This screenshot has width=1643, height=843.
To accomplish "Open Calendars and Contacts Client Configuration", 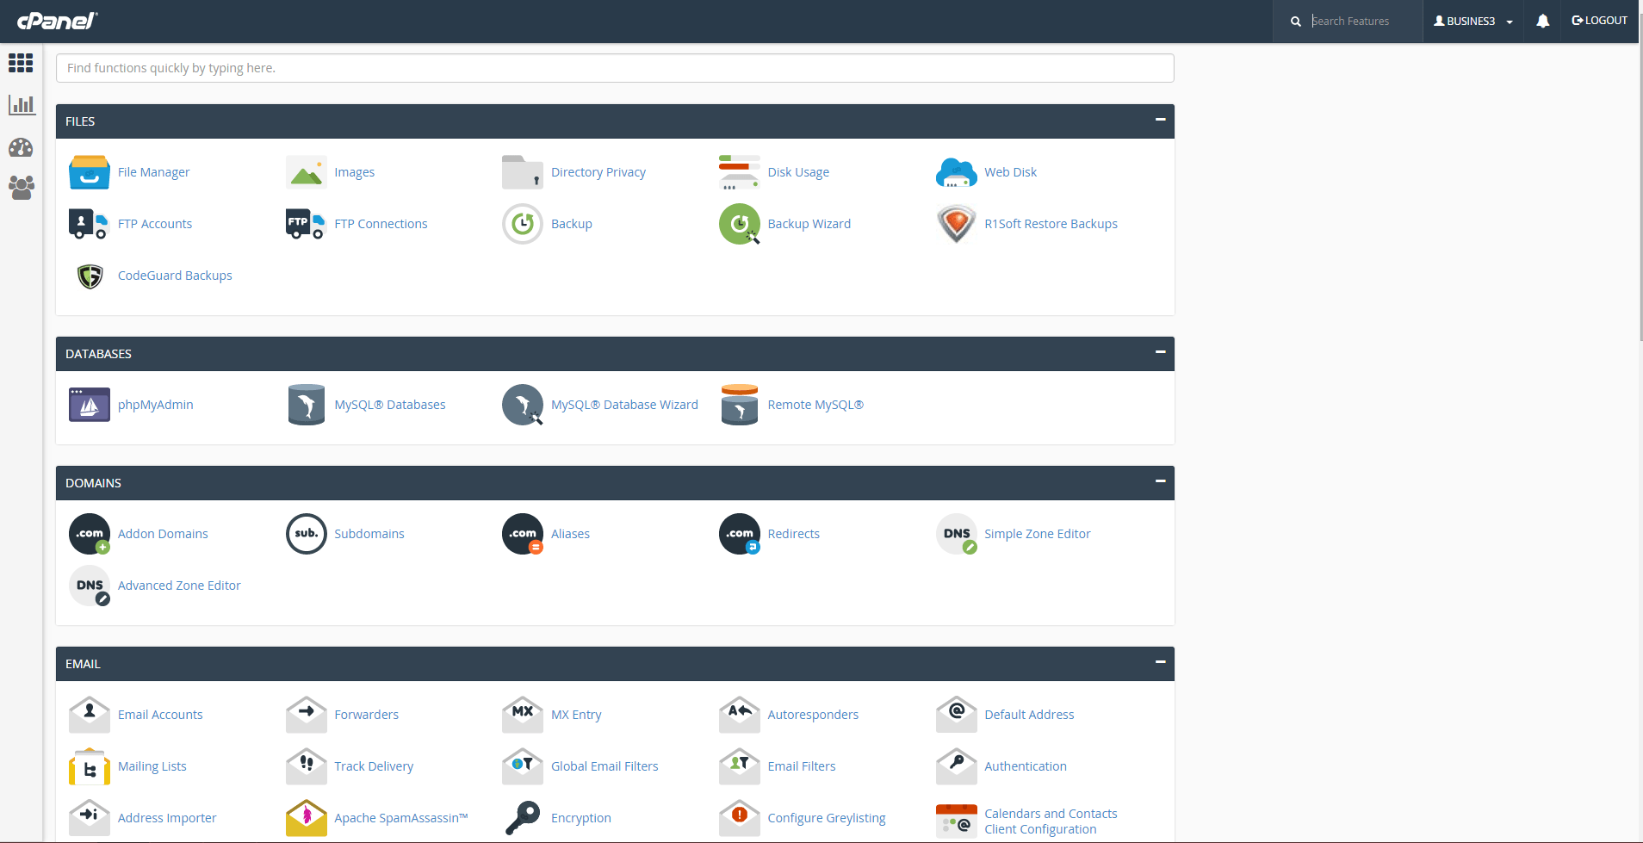I will [x=1051, y=821].
